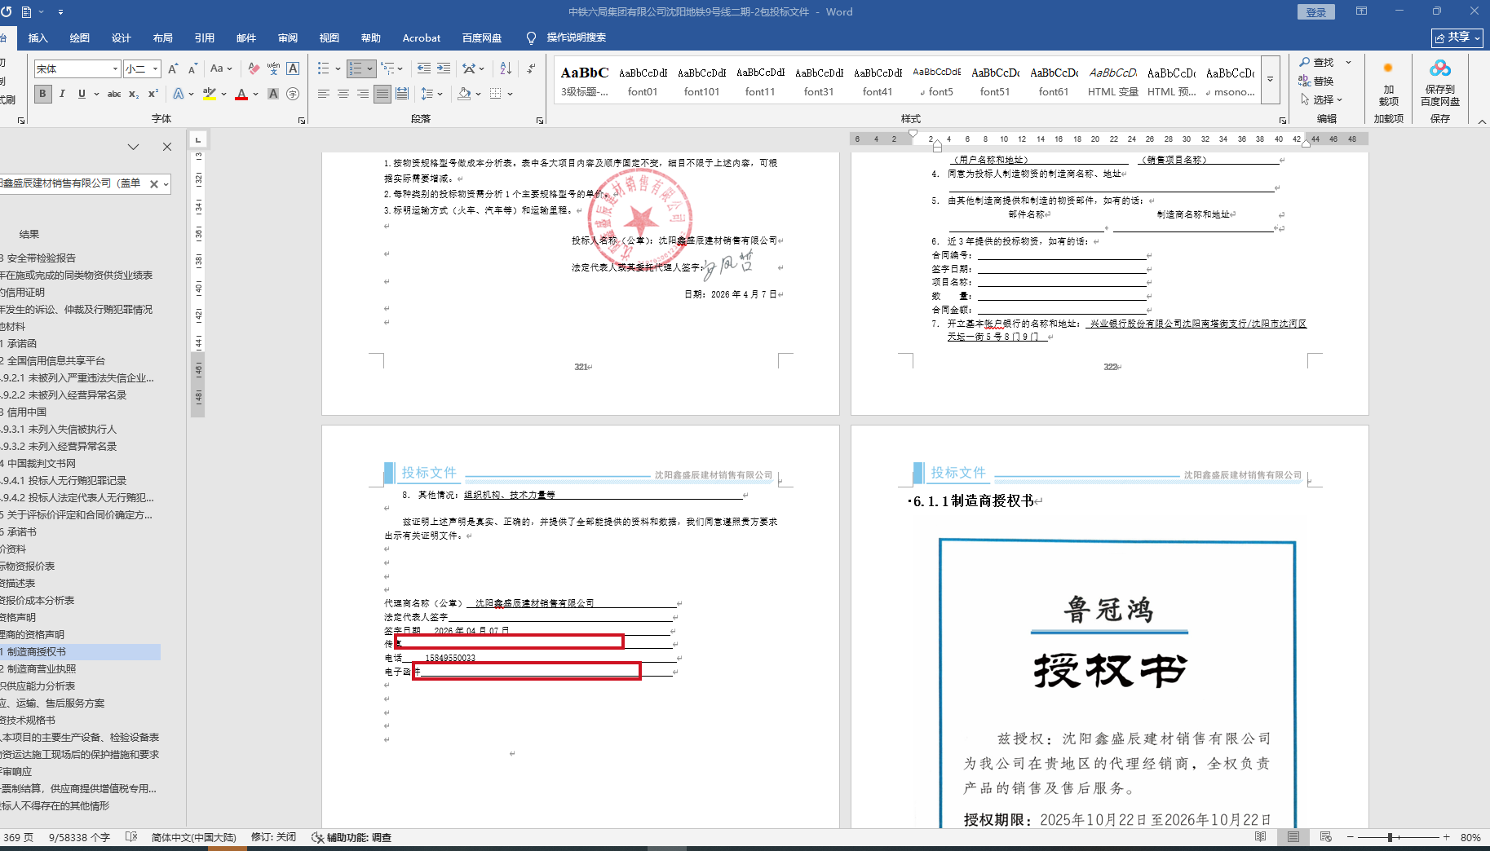Toggle italic formatting
The image size is (1490, 851).
point(62,94)
